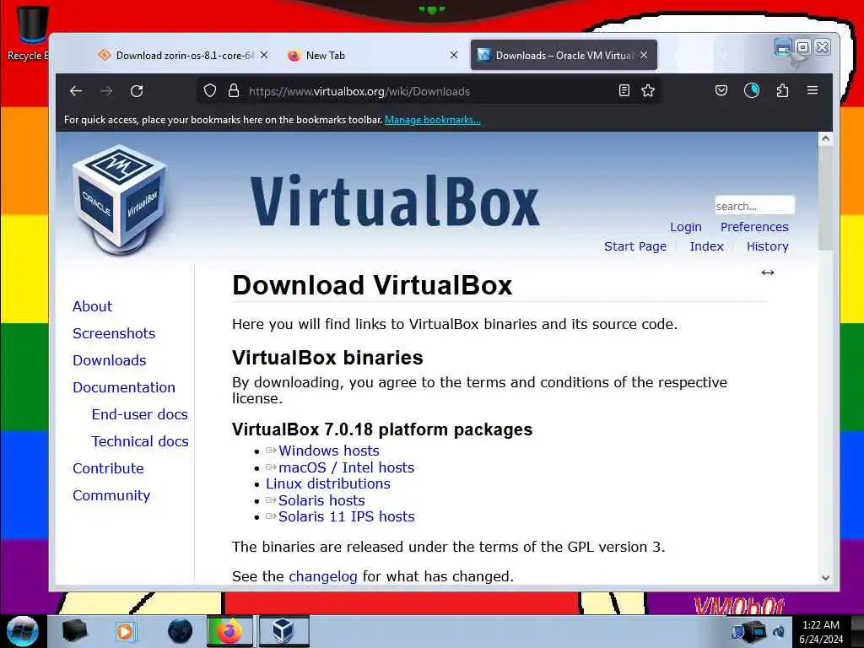Close the New Tab tab

(x=453, y=55)
